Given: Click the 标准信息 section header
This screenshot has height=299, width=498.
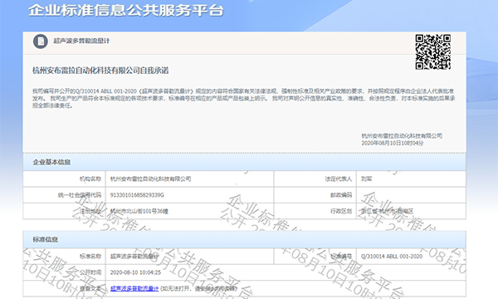Looking at the screenshot, I should point(245,239).
